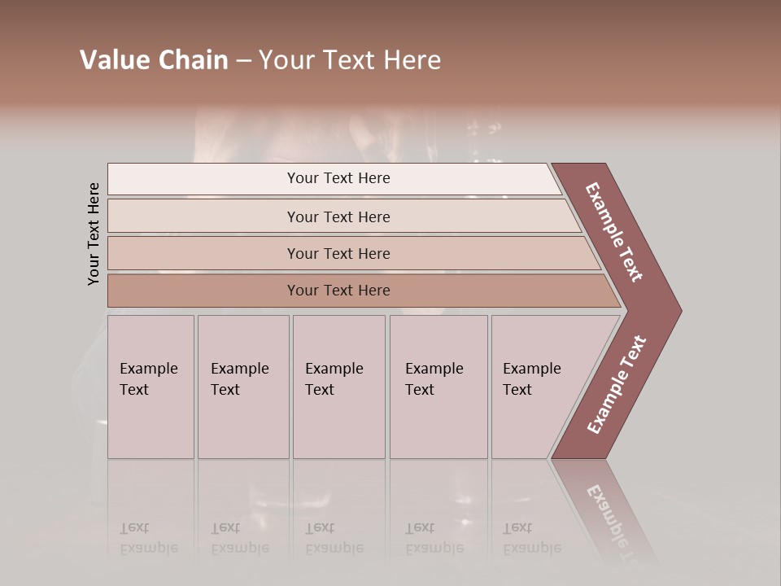Click the fourth "Example Text" box from left
781x586 pixels.
[x=438, y=387]
